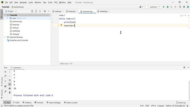190x107 pixels.
Task: Open run configuration wrench icon
Action: coord(5,76)
